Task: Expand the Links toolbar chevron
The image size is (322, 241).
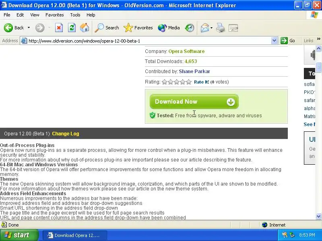Action: (318, 39)
